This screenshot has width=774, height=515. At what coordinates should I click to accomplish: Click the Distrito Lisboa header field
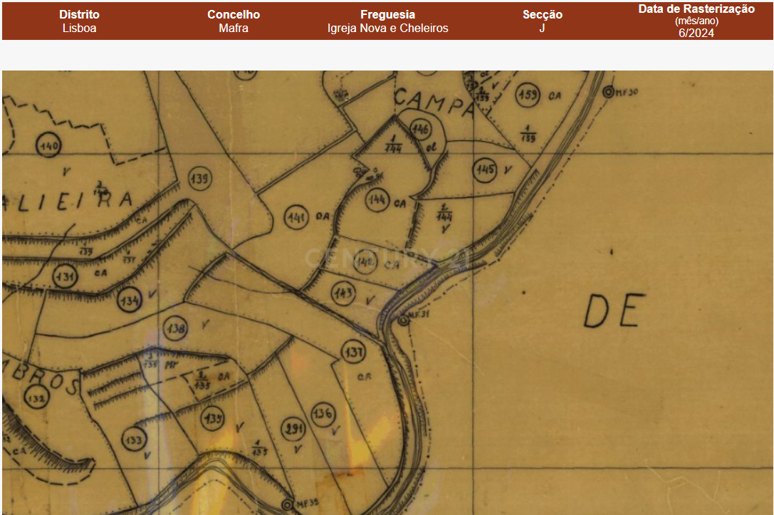(79, 21)
